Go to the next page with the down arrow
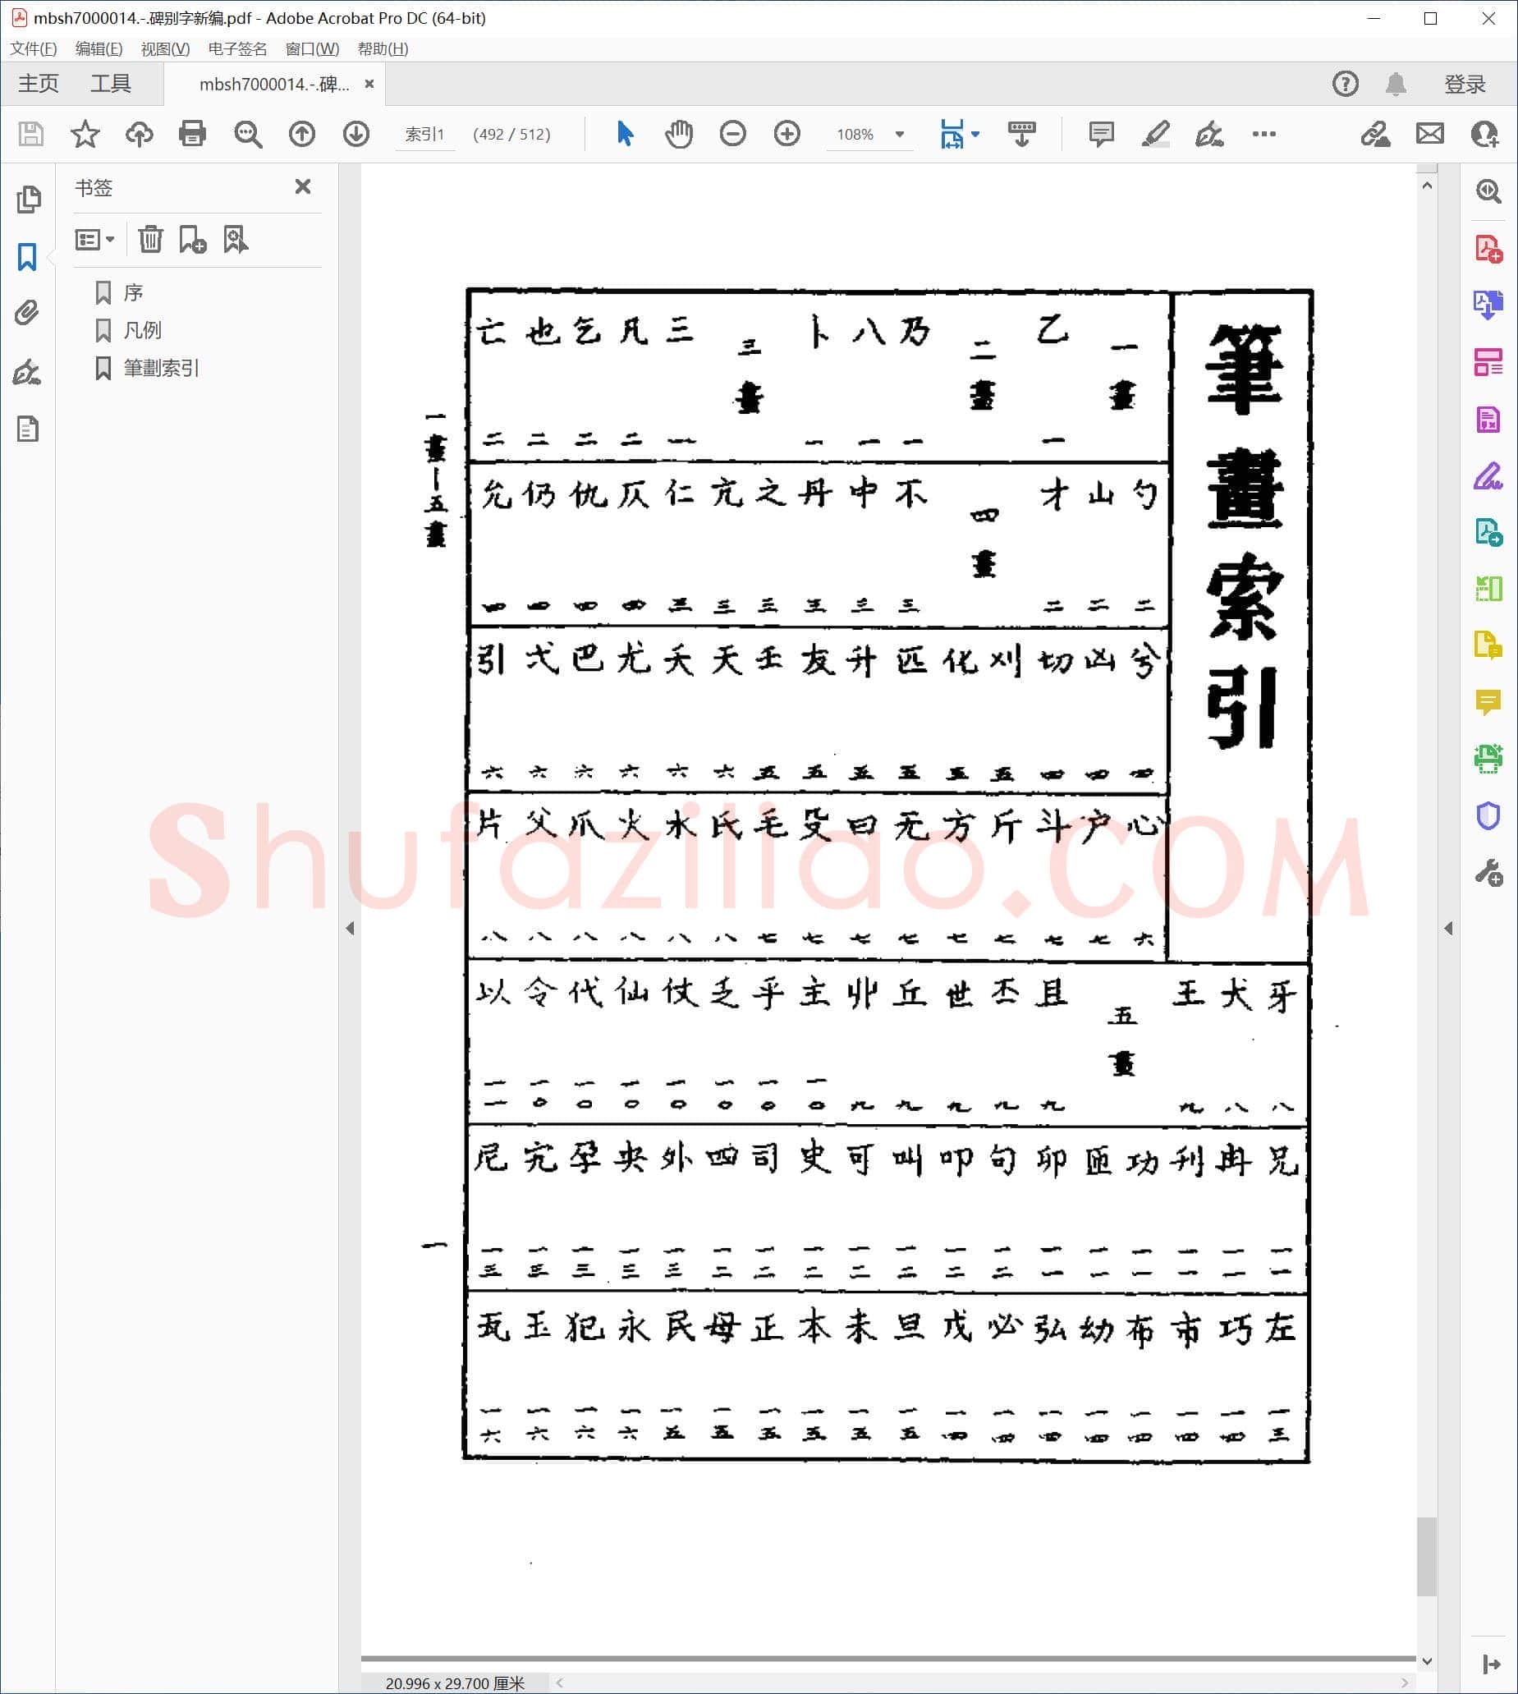Image resolution: width=1518 pixels, height=1694 pixels. pos(356,134)
